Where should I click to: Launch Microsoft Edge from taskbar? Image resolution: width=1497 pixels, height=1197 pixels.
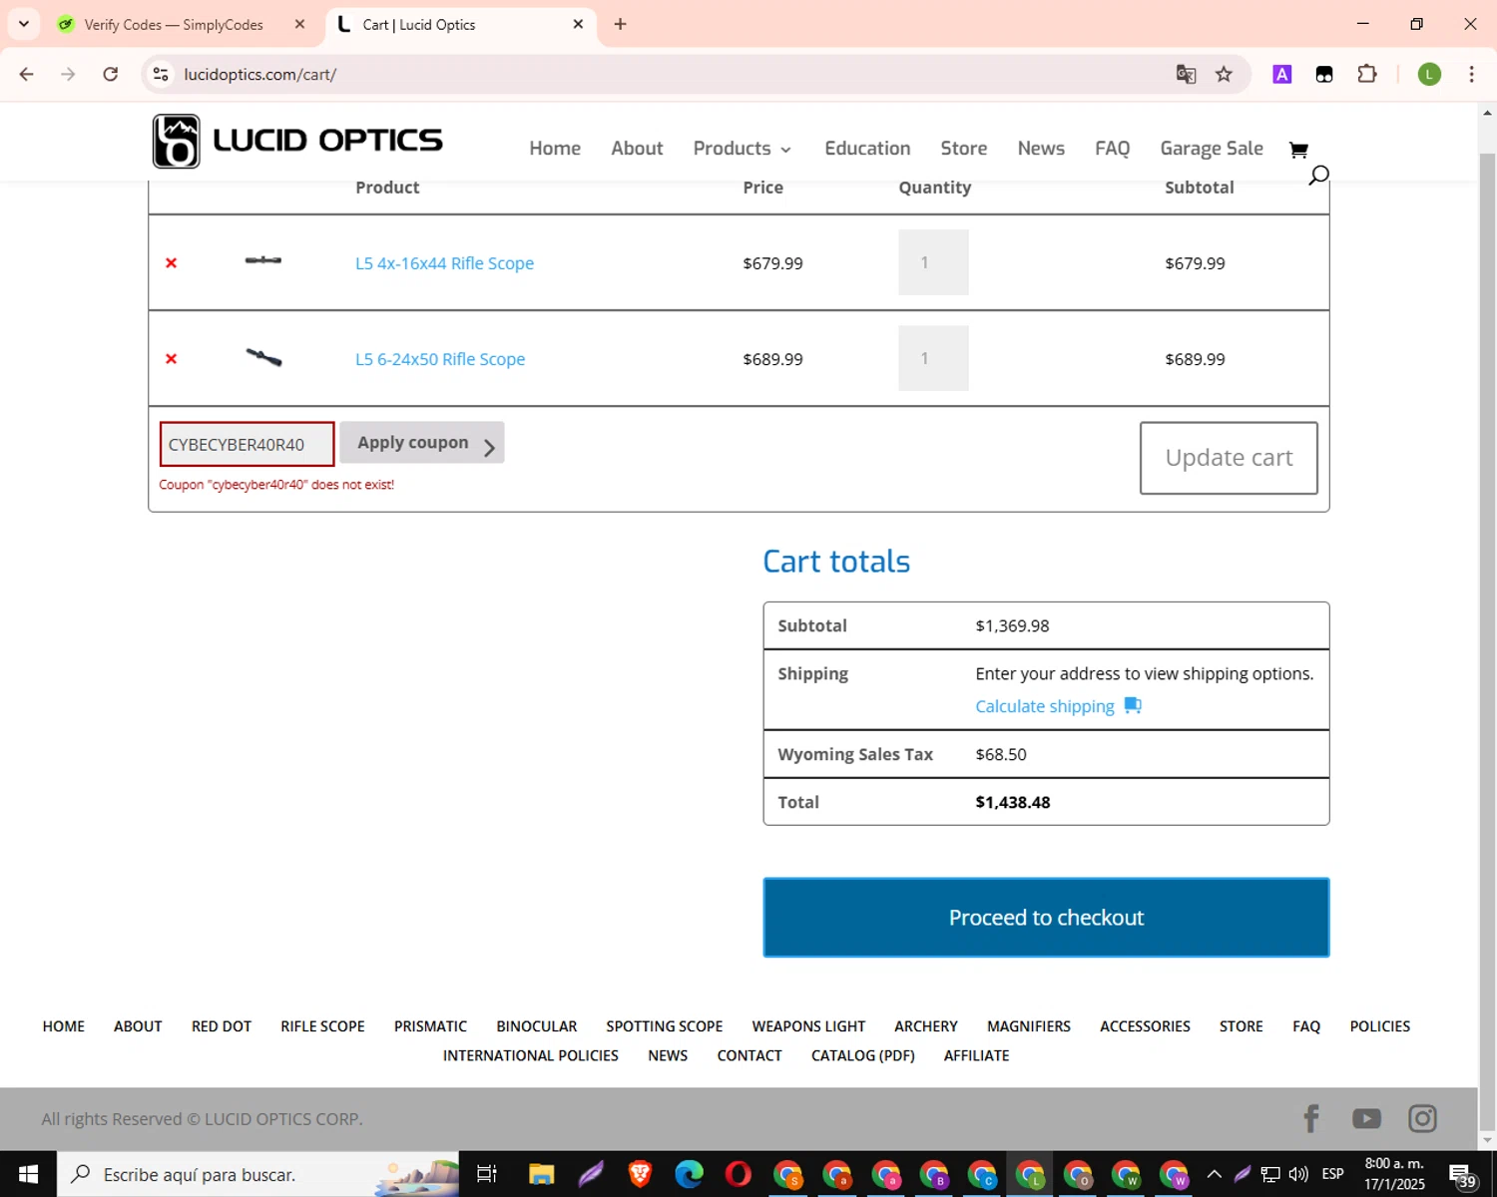[x=689, y=1174]
